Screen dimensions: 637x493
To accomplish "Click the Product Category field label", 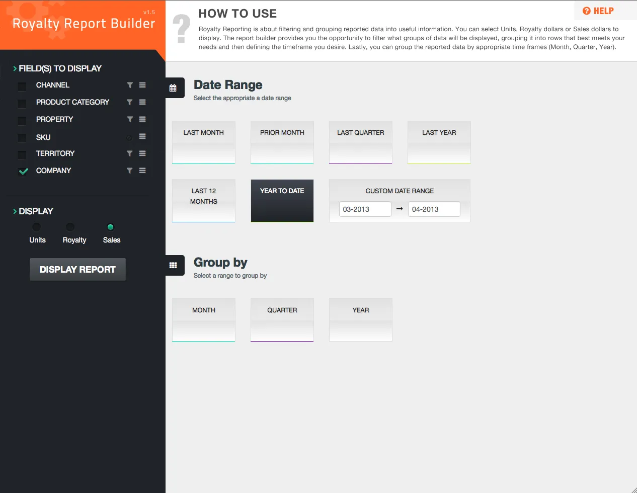I will pos(72,102).
